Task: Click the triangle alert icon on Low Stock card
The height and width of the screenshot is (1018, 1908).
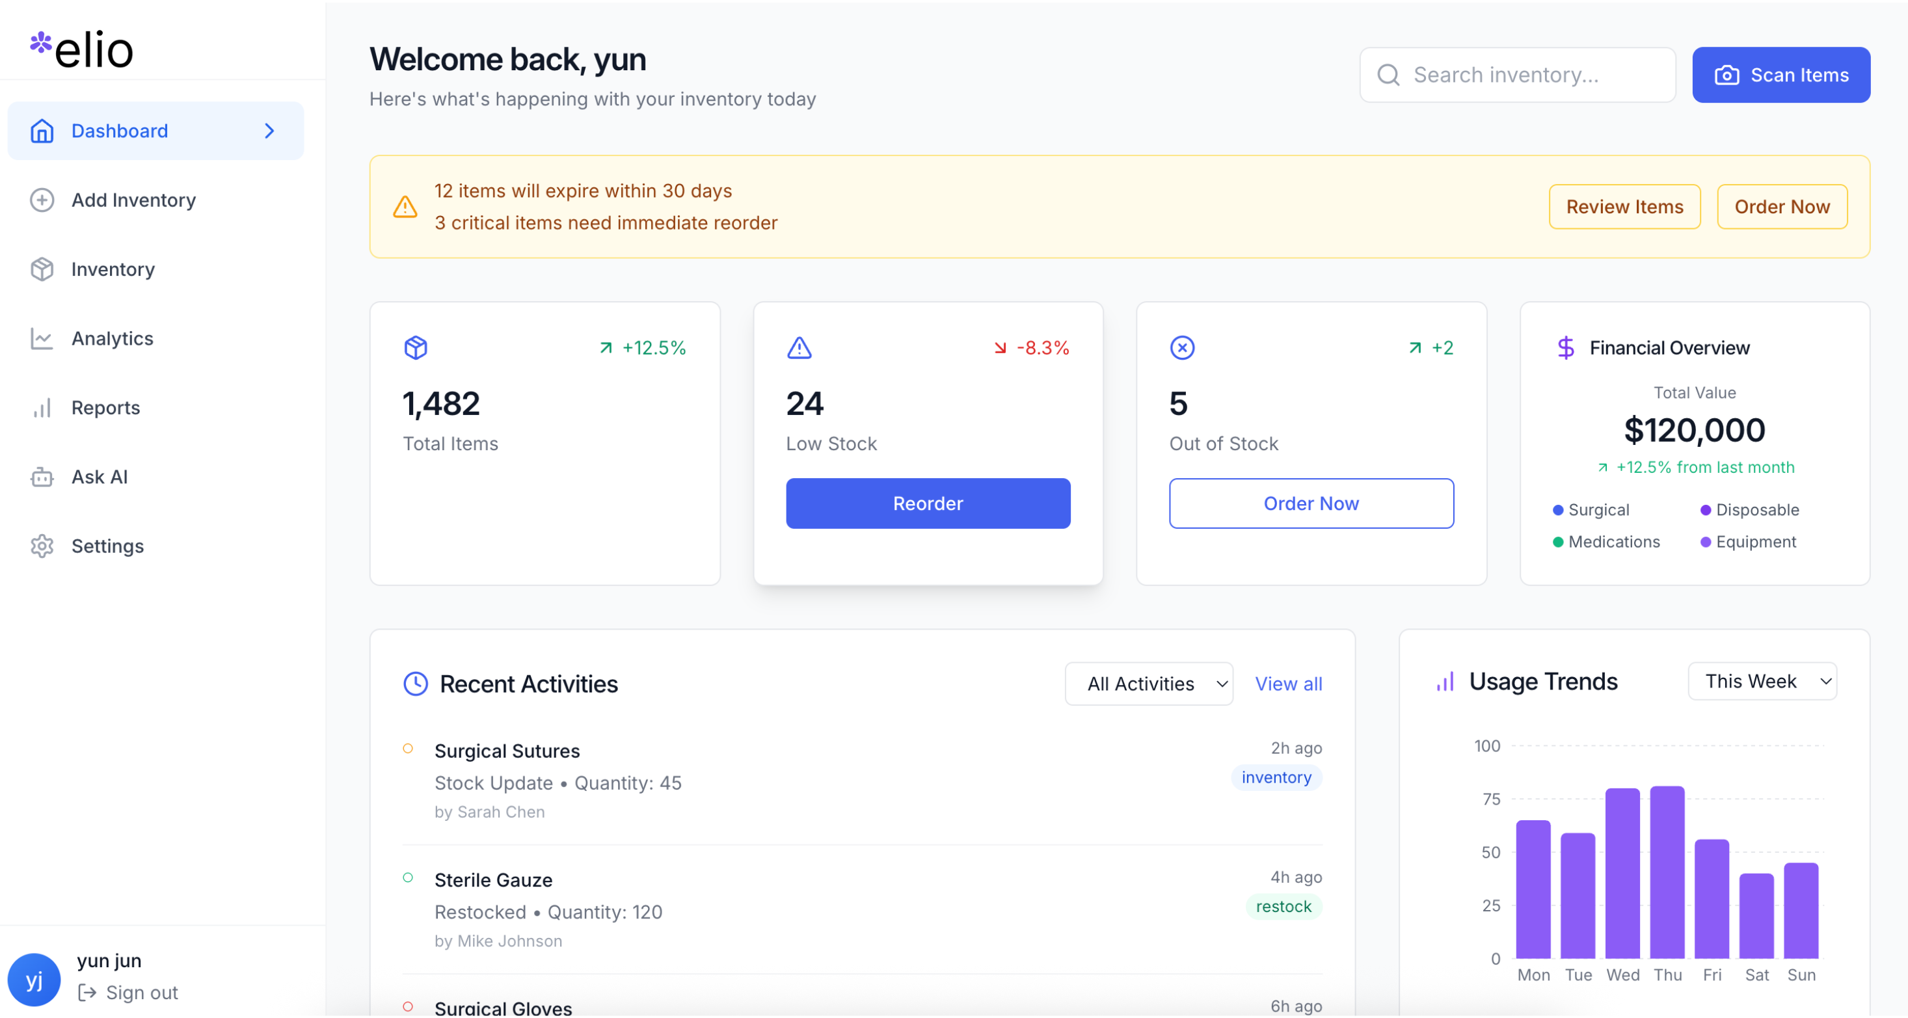Action: [x=800, y=348]
